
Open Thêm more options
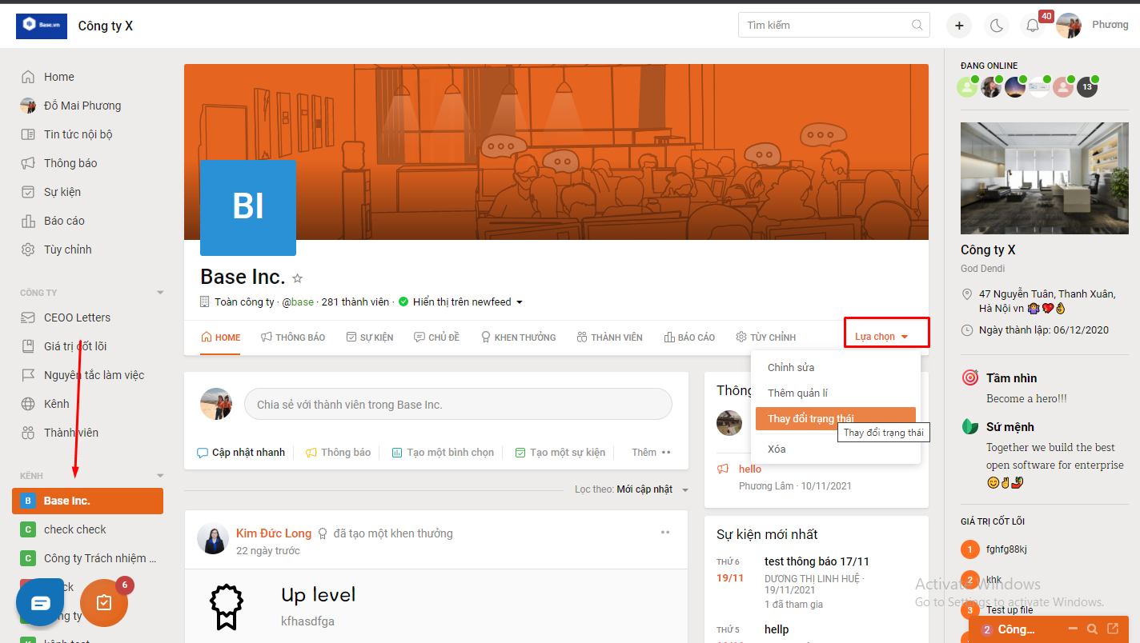(651, 453)
